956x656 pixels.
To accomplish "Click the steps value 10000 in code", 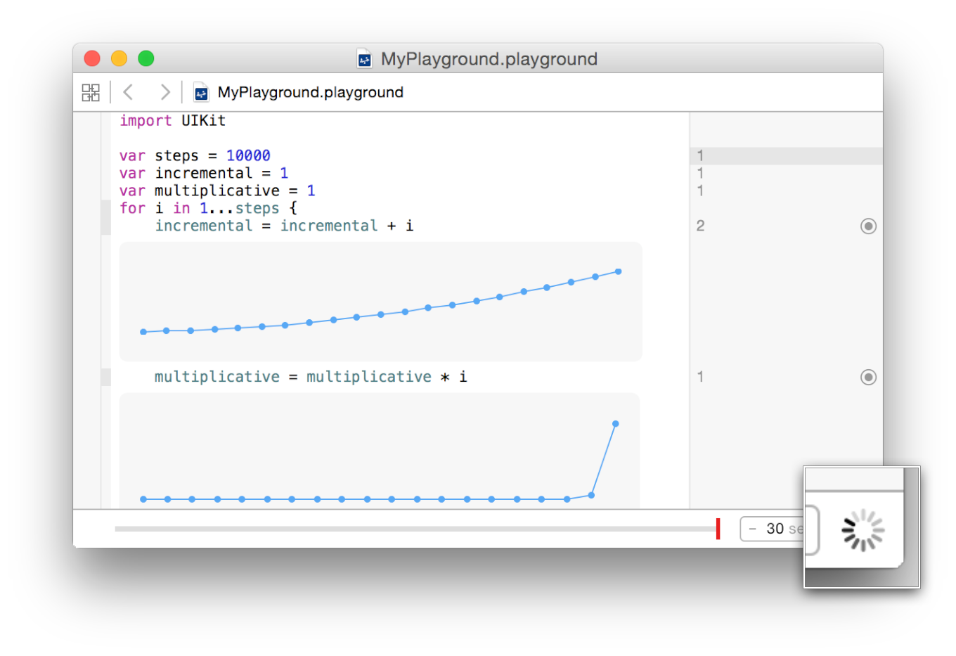I will click(248, 155).
